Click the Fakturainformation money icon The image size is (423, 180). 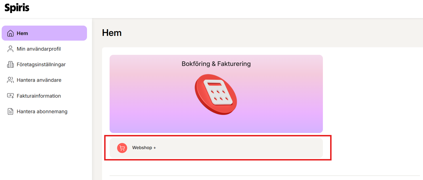pos(10,96)
